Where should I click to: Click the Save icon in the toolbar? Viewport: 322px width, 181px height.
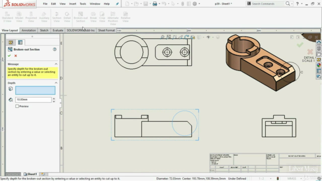(x=145, y=4)
